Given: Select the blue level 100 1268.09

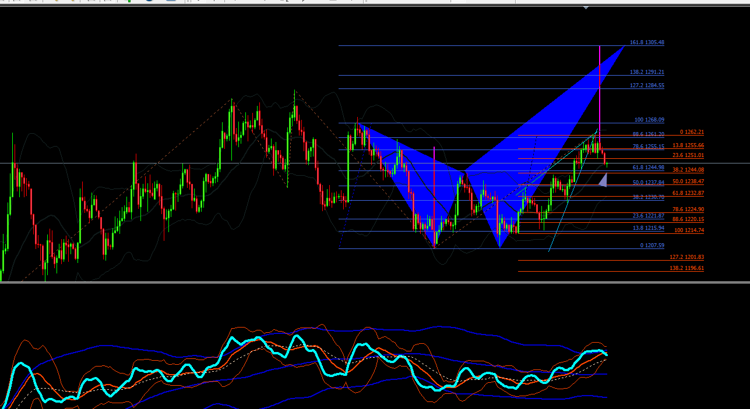Looking at the screenshot, I should point(649,120).
